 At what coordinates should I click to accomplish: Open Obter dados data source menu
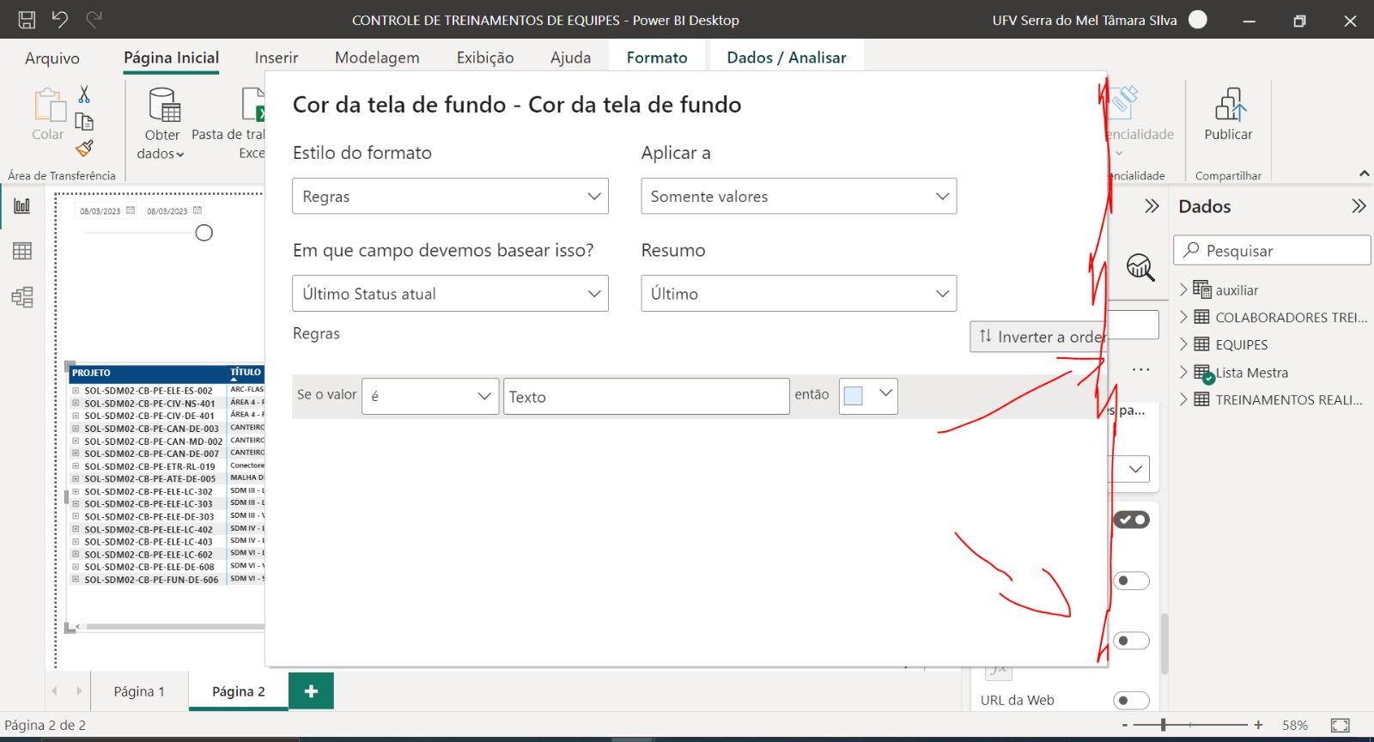click(161, 124)
